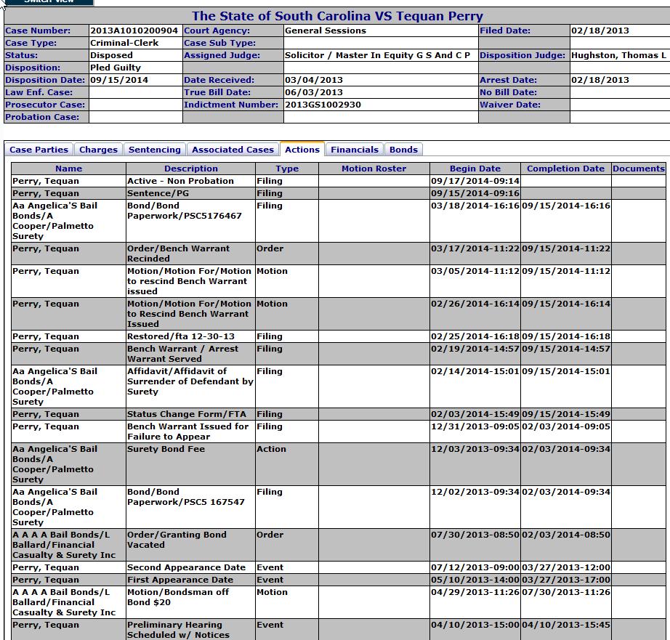
Task: Click the Completion Date column header
Action: click(566, 169)
